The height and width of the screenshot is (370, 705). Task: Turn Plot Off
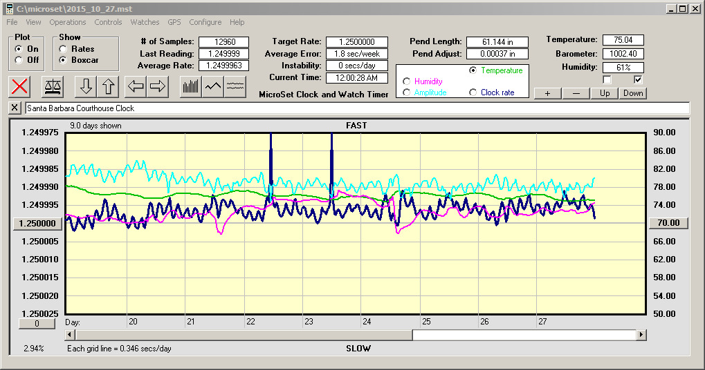19,59
